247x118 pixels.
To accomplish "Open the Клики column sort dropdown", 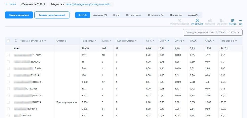I will click(x=111, y=41).
